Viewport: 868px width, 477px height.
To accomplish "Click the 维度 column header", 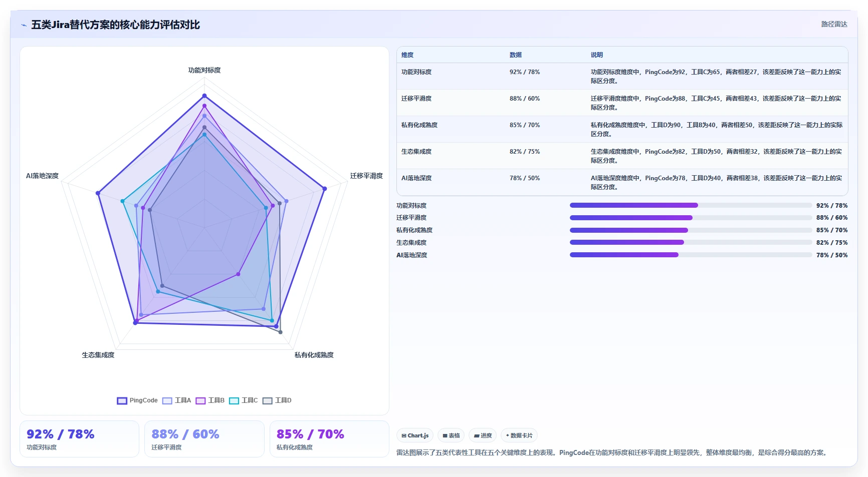I will click(x=407, y=55).
